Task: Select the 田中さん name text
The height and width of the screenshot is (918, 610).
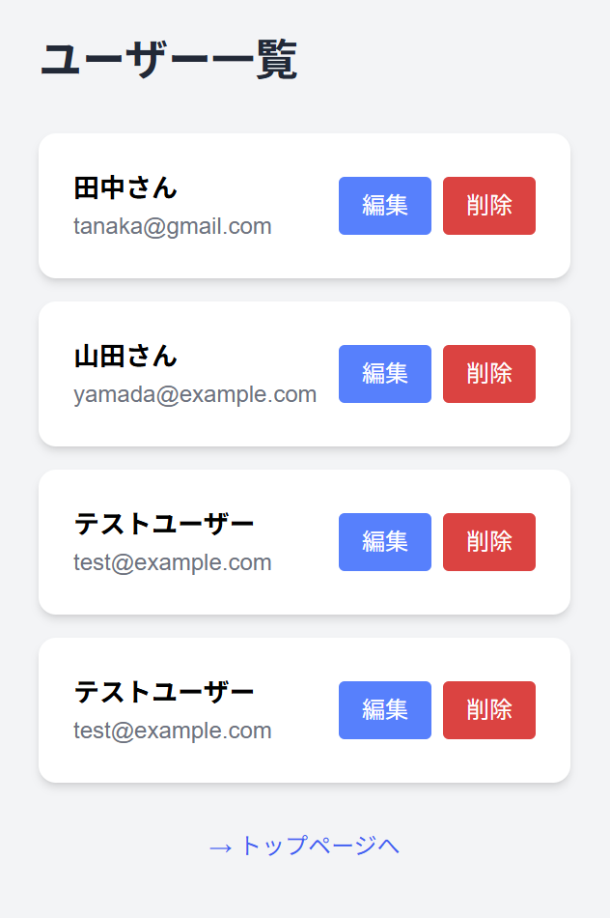Action: coord(125,188)
